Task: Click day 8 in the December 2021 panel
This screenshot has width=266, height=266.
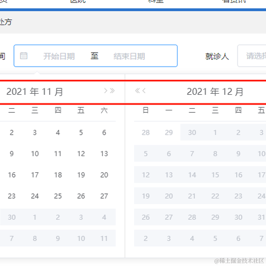Action: 215,154
